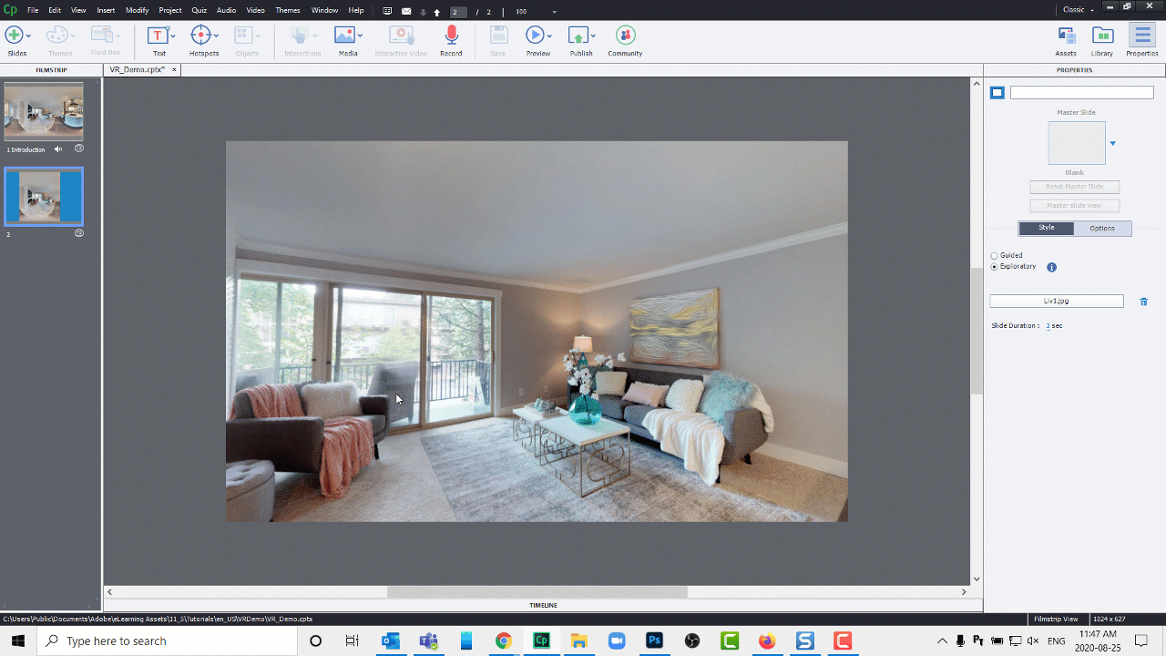Open the Quiz menu

199,11
